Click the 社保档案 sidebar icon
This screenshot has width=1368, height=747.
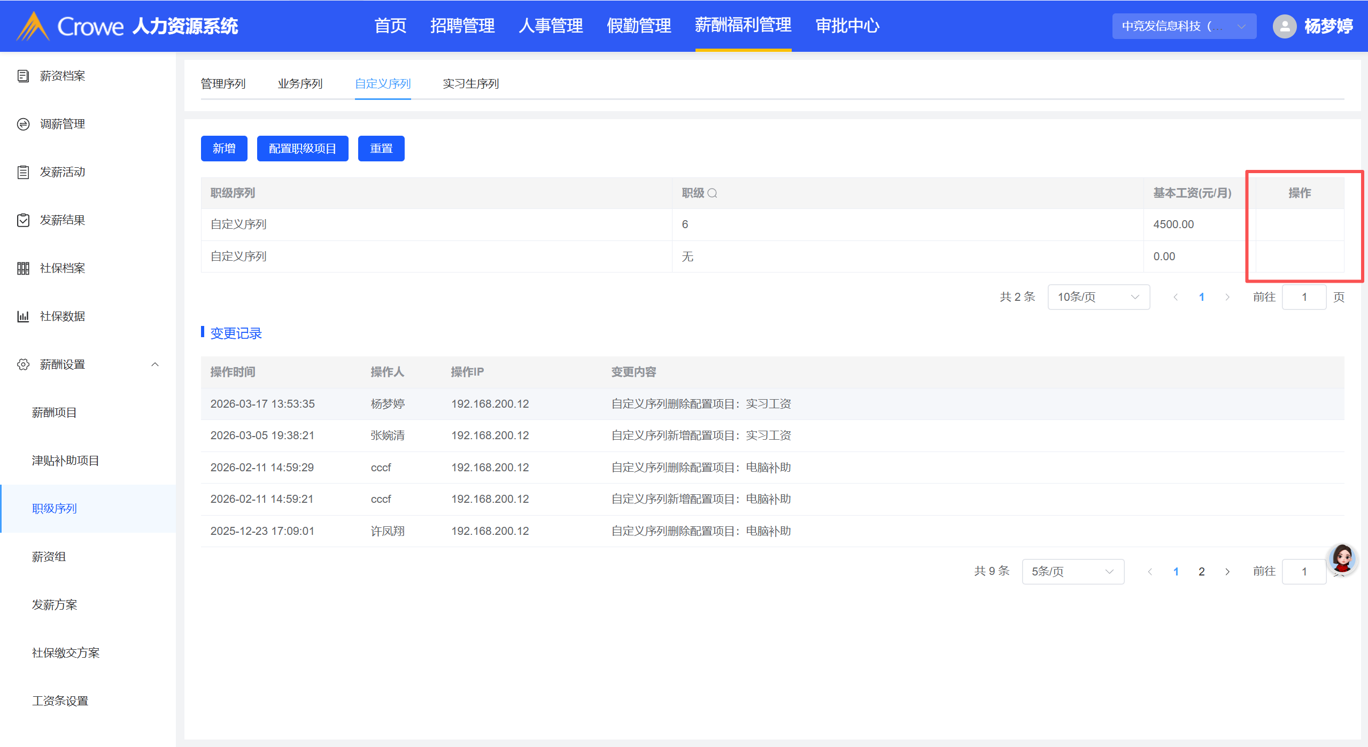pyautogui.click(x=23, y=268)
